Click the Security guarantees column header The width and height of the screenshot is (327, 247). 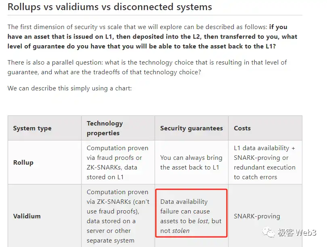click(x=191, y=128)
